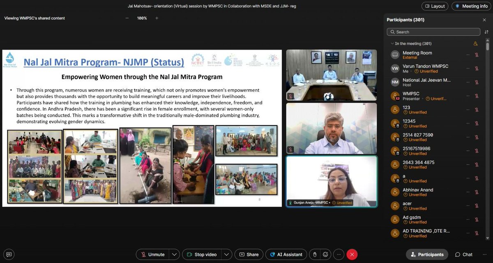The width and height of the screenshot is (493, 263).
Task: Show Meeting info
Action: 471,6
